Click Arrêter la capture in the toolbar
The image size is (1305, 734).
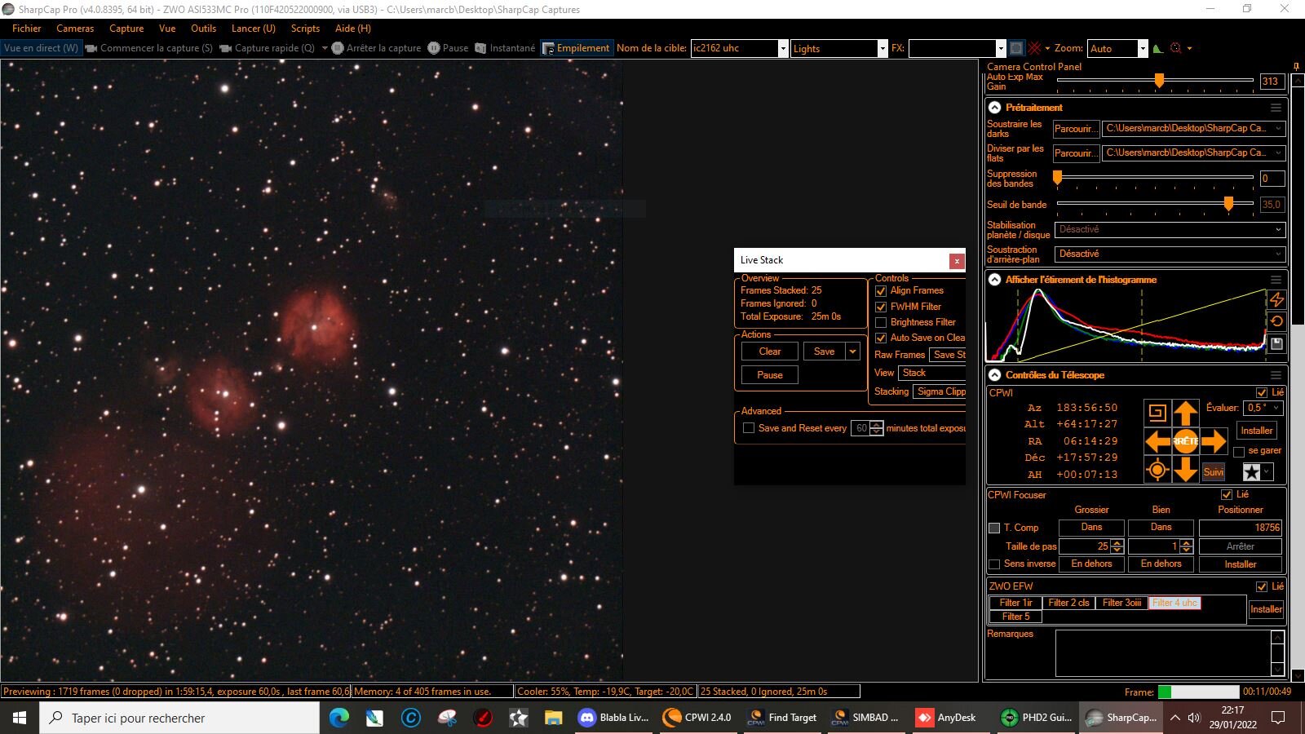pos(376,48)
